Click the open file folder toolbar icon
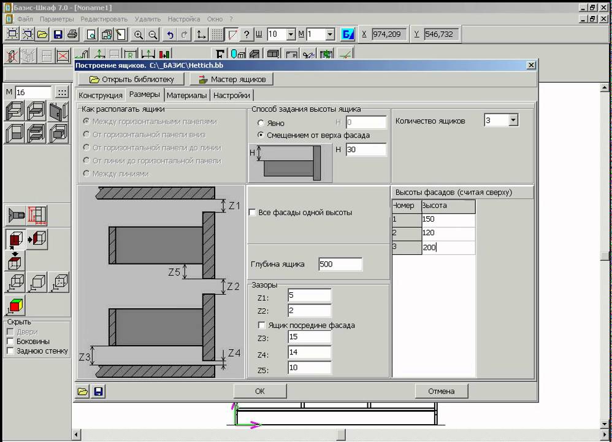612x442 pixels. click(42, 34)
